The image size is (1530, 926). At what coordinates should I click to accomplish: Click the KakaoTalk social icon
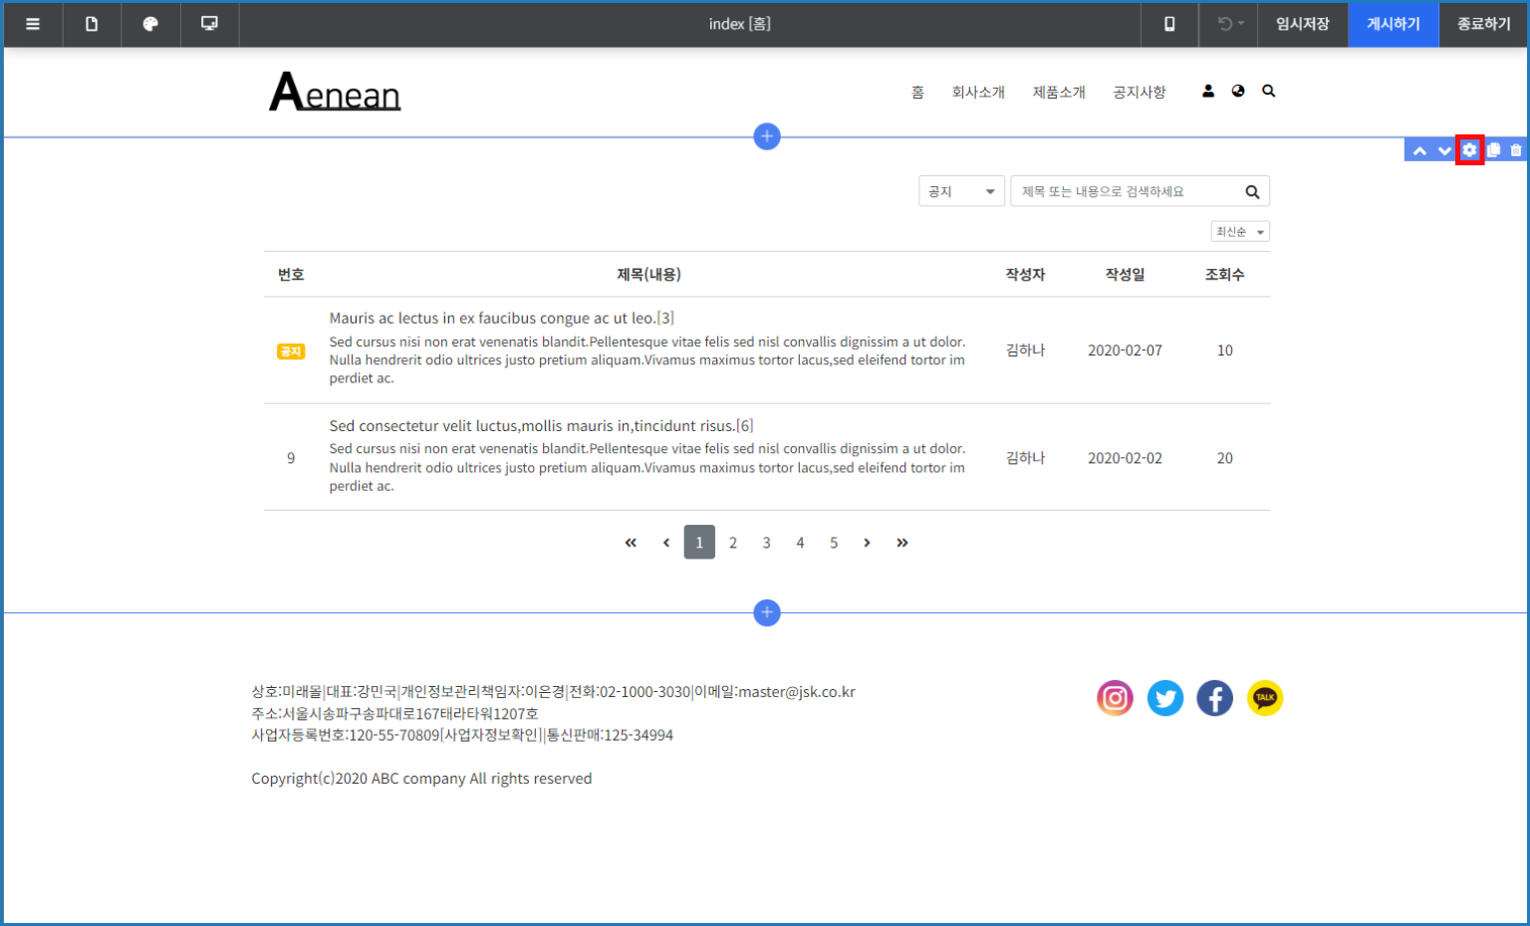1264,698
